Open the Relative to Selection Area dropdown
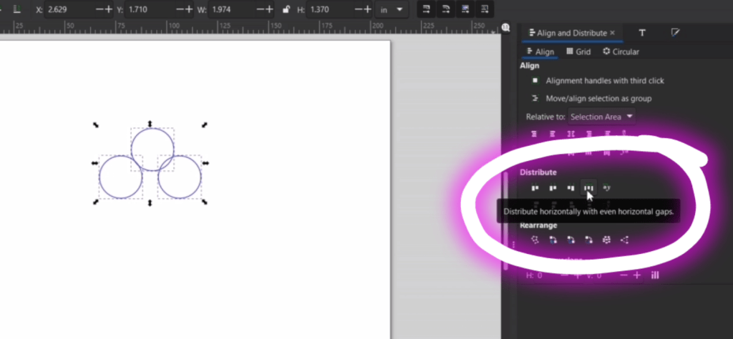 (602, 117)
